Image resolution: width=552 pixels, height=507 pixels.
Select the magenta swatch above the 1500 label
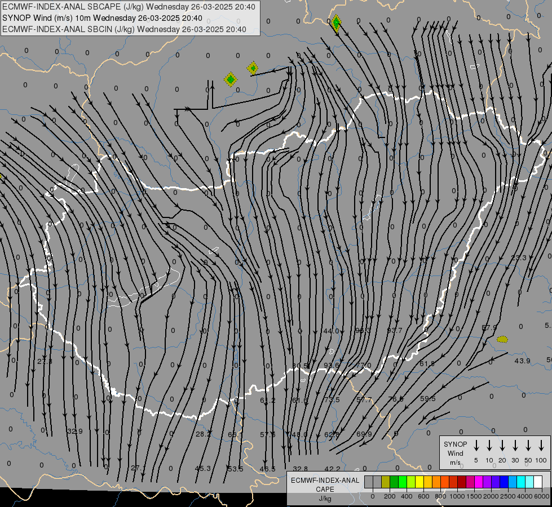(479, 482)
